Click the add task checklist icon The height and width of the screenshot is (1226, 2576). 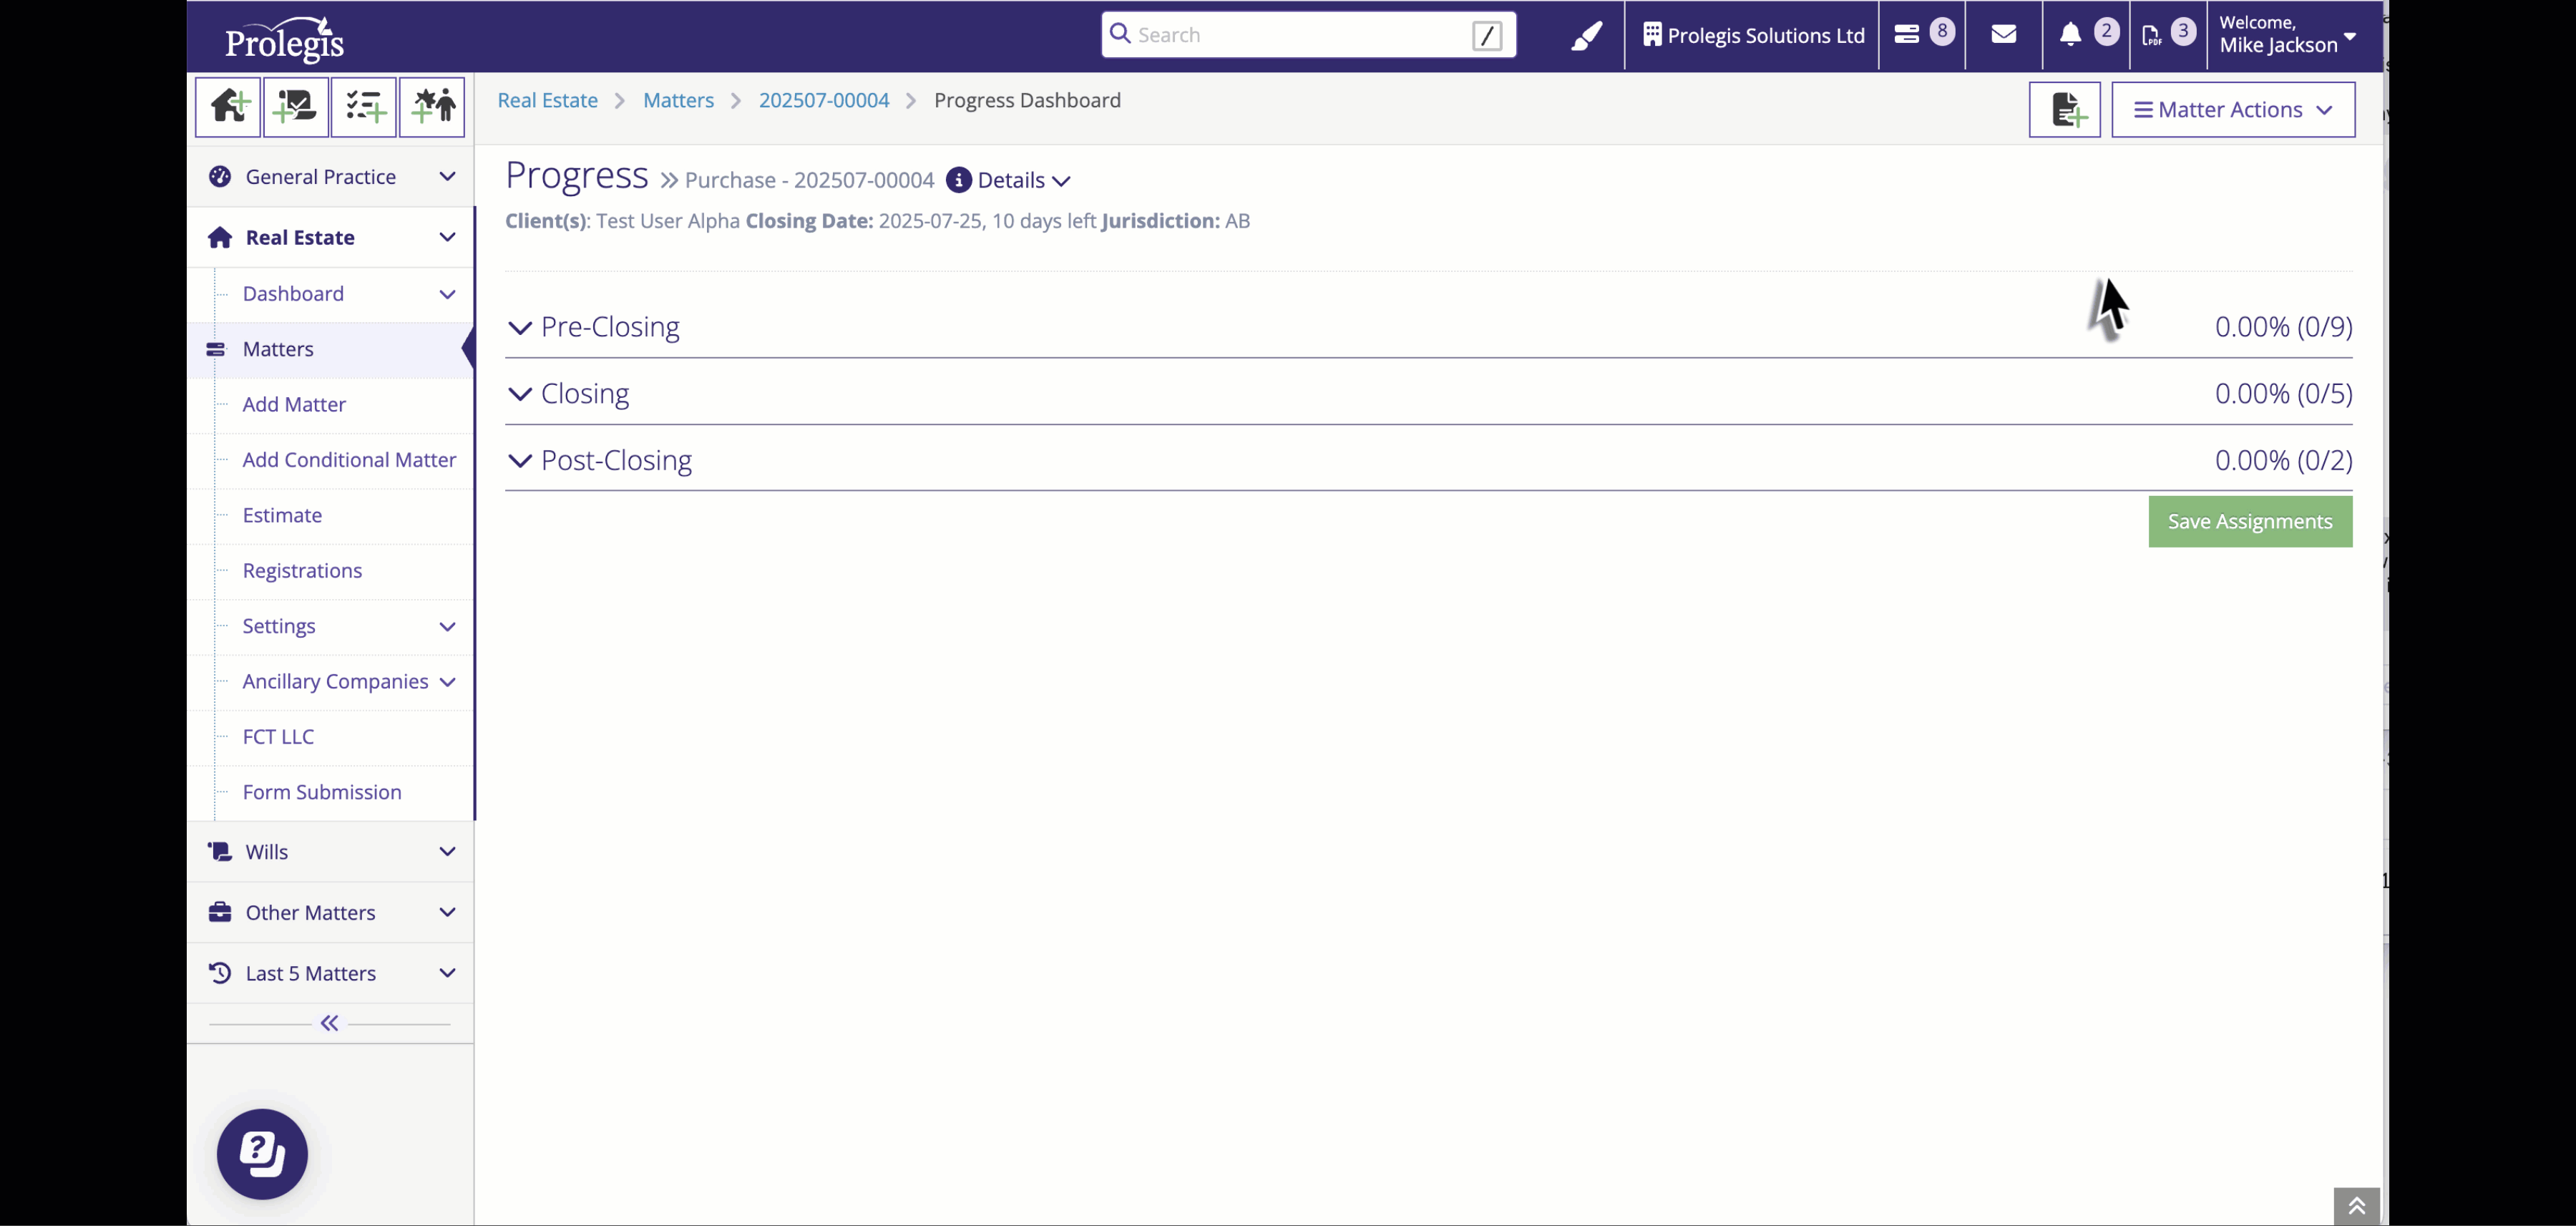point(364,107)
